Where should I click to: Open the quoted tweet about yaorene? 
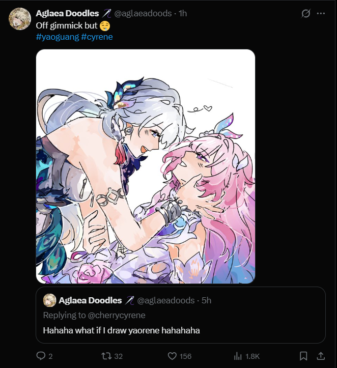click(x=181, y=315)
